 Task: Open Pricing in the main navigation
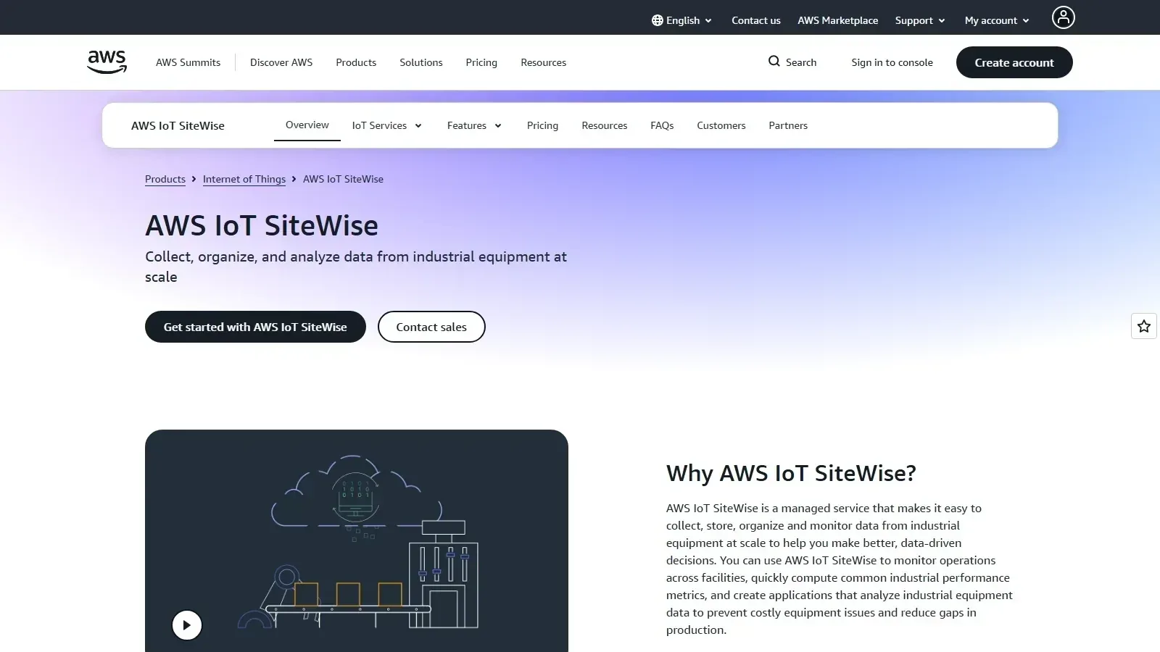coord(481,62)
